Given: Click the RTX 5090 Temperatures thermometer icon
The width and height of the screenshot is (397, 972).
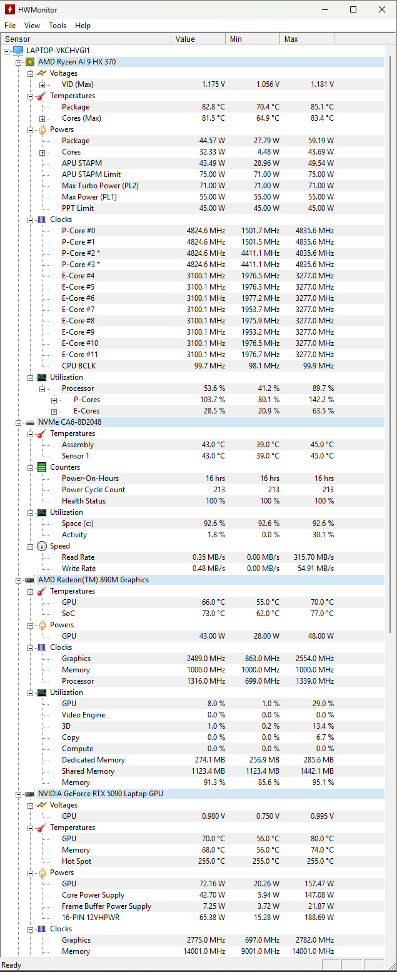Looking at the screenshot, I should (42, 828).
